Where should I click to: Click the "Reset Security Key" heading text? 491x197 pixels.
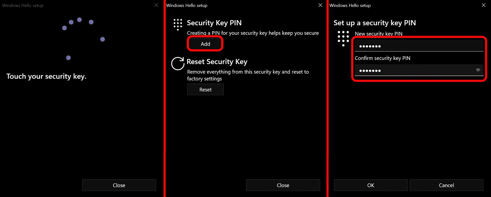(x=217, y=62)
